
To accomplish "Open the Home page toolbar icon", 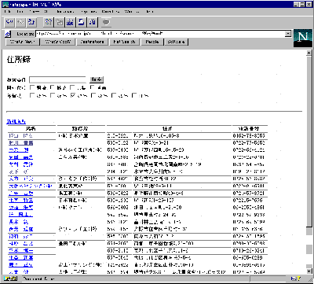I will click(x=31, y=22).
